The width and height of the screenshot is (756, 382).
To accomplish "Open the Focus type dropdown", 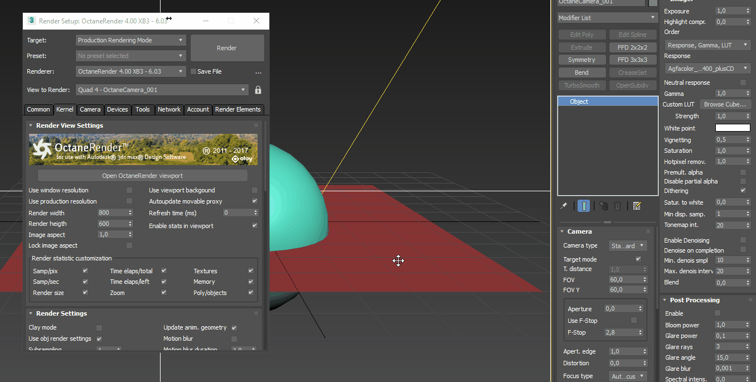I will click(x=628, y=376).
